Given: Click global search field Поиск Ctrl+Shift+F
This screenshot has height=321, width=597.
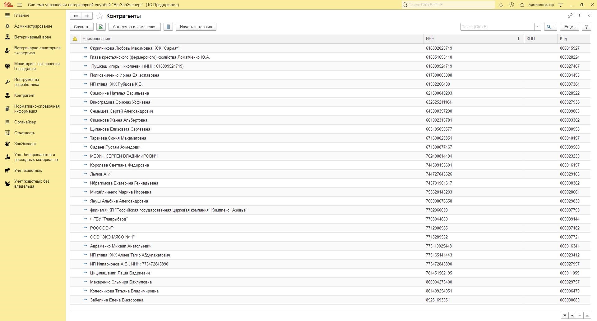Looking at the screenshot, I should click(448, 5).
